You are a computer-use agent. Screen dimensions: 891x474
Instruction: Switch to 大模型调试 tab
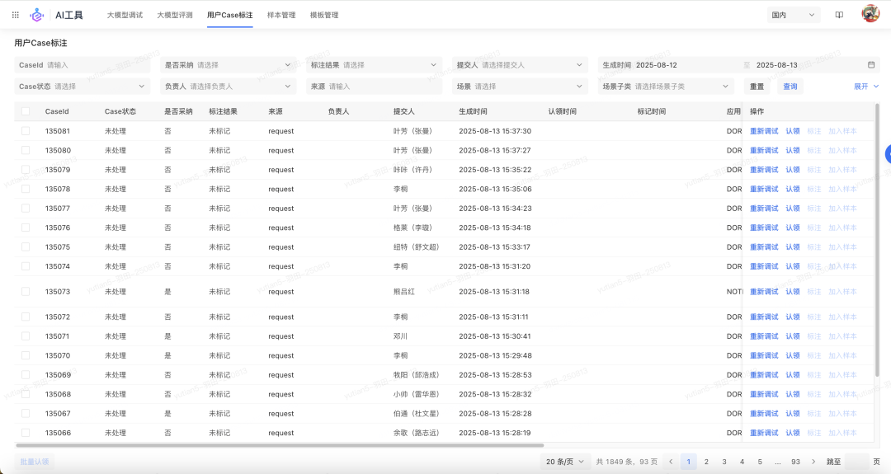point(125,15)
